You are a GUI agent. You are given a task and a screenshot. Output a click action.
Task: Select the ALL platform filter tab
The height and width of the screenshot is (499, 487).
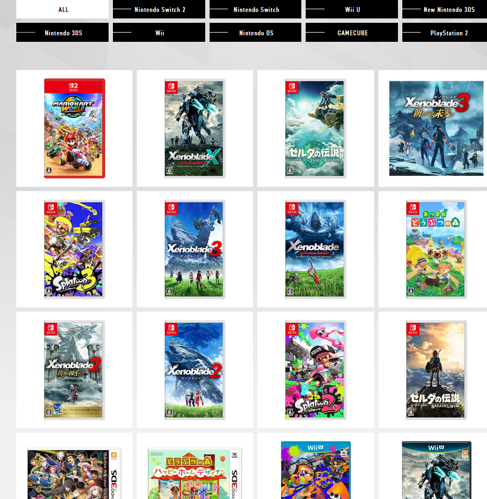click(62, 9)
